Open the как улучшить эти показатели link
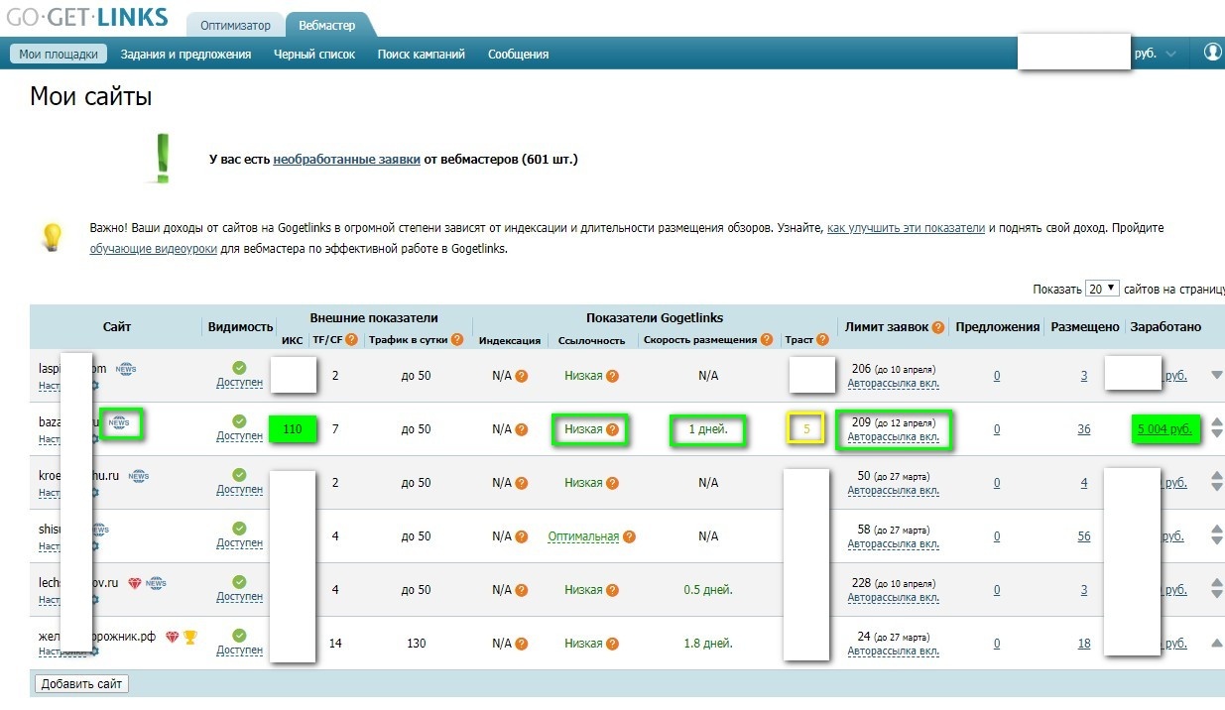Viewport: 1225px width, 710px height. [906, 228]
